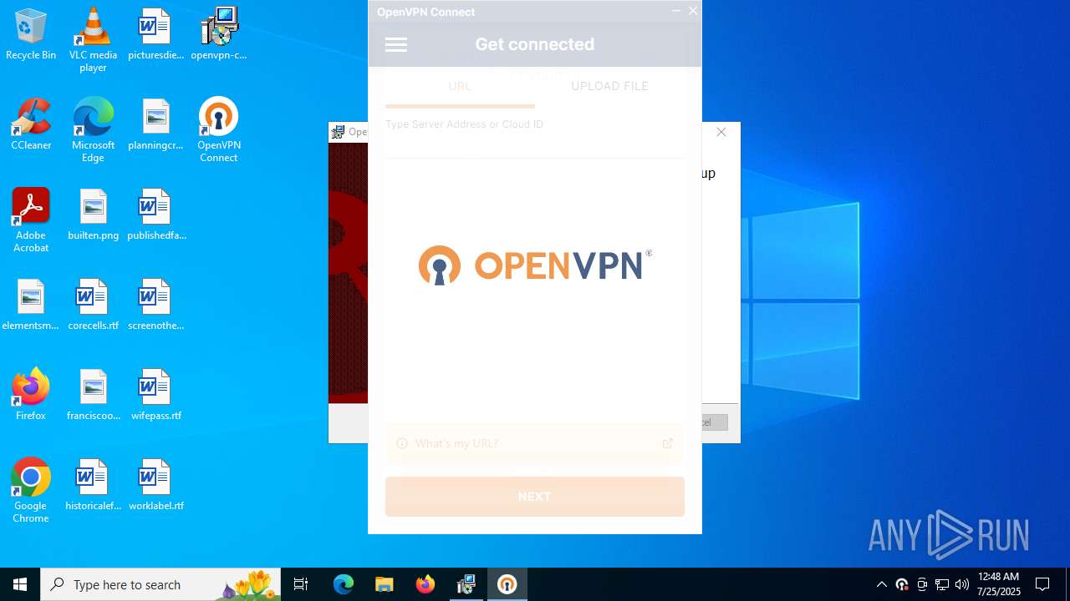Image resolution: width=1070 pixels, height=601 pixels.
Task: Open VLC media player desktop icon
Action: pyautogui.click(x=93, y=39)
